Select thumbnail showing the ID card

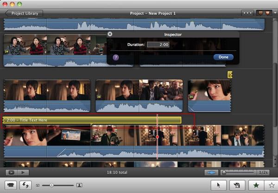tap(69, 135)
